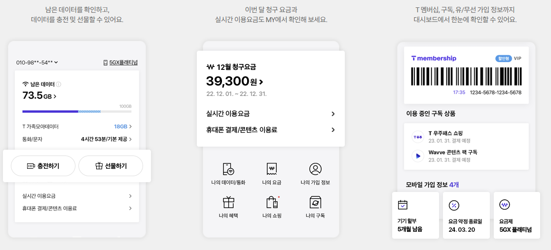Select the T 우주패스 쇼핑 subscription row
This screenshot has width=551, height=250.
click(466, 137)
